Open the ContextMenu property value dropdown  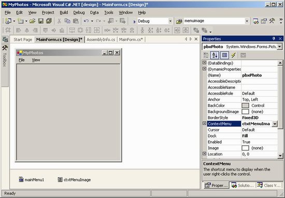(x=275, y=124)
